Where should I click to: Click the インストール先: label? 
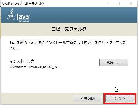[22, 61]
